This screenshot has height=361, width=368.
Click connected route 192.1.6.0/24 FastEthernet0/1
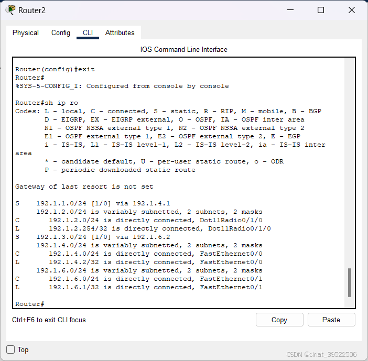click(x=139, y=279)
